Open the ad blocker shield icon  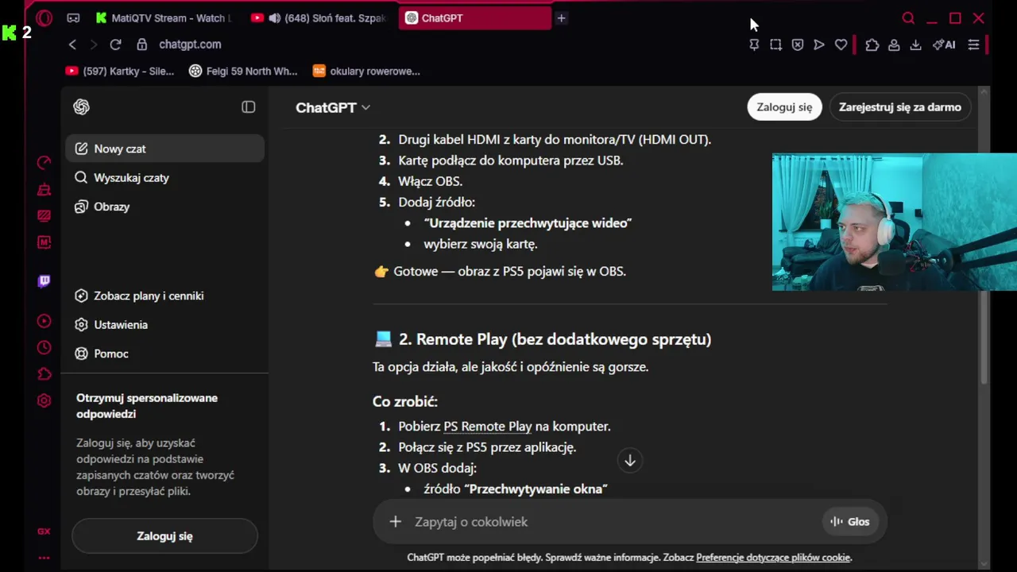point(798,45)
